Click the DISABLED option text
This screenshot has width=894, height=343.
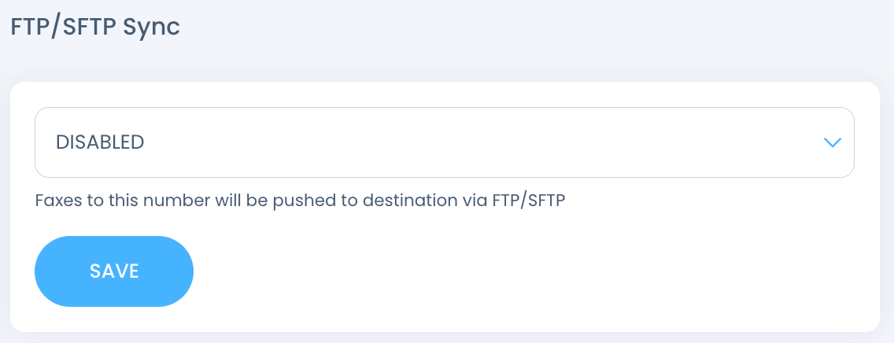pos(100,142)
